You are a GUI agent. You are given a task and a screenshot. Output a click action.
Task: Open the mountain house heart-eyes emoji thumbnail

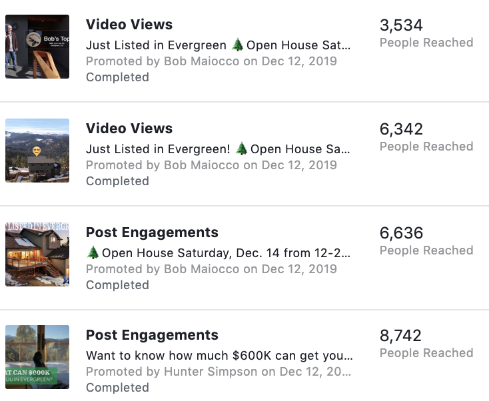click(x=37, y=151)
